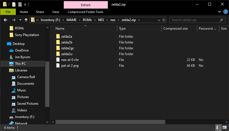Screen dimensions: 229x131
Task: Click the navigation pane scroll up arrow
Action: pyautogui.click(x=47, y=28)
